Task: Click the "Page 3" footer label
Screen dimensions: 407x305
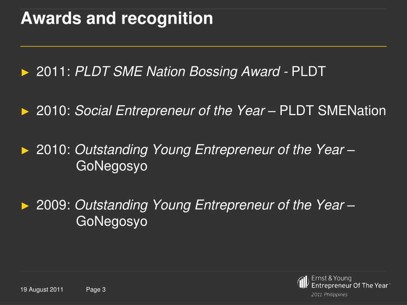Action: pyautogui.click(x=96, y=290)
